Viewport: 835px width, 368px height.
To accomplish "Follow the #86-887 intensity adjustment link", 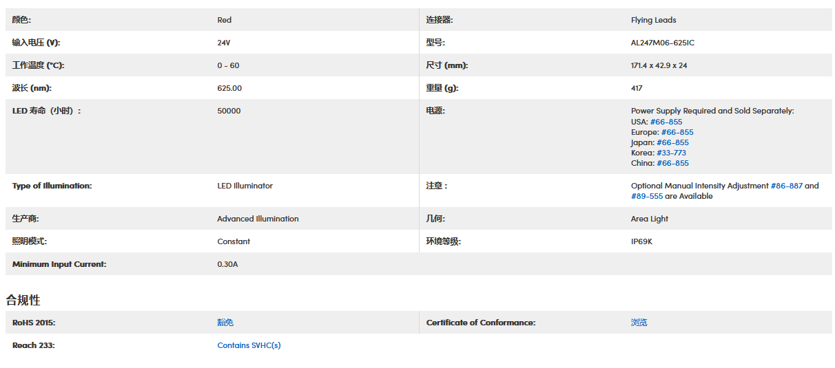I will [x=786, y=186].
